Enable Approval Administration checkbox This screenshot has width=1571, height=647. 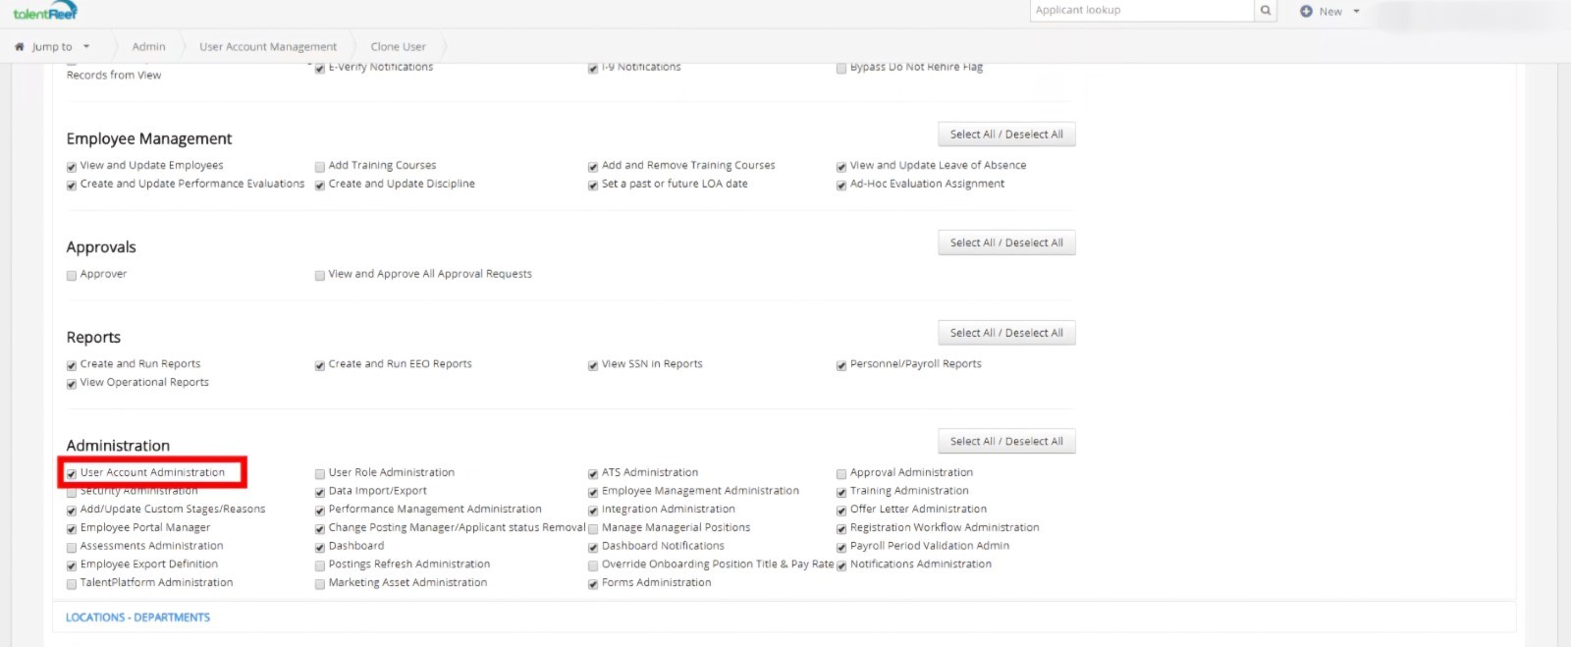coord(841,474)
